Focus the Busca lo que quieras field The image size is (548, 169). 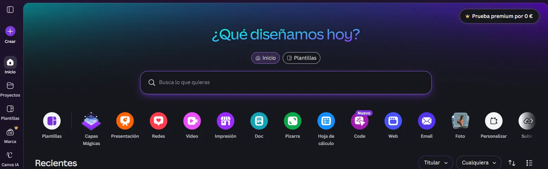[286, 82]
